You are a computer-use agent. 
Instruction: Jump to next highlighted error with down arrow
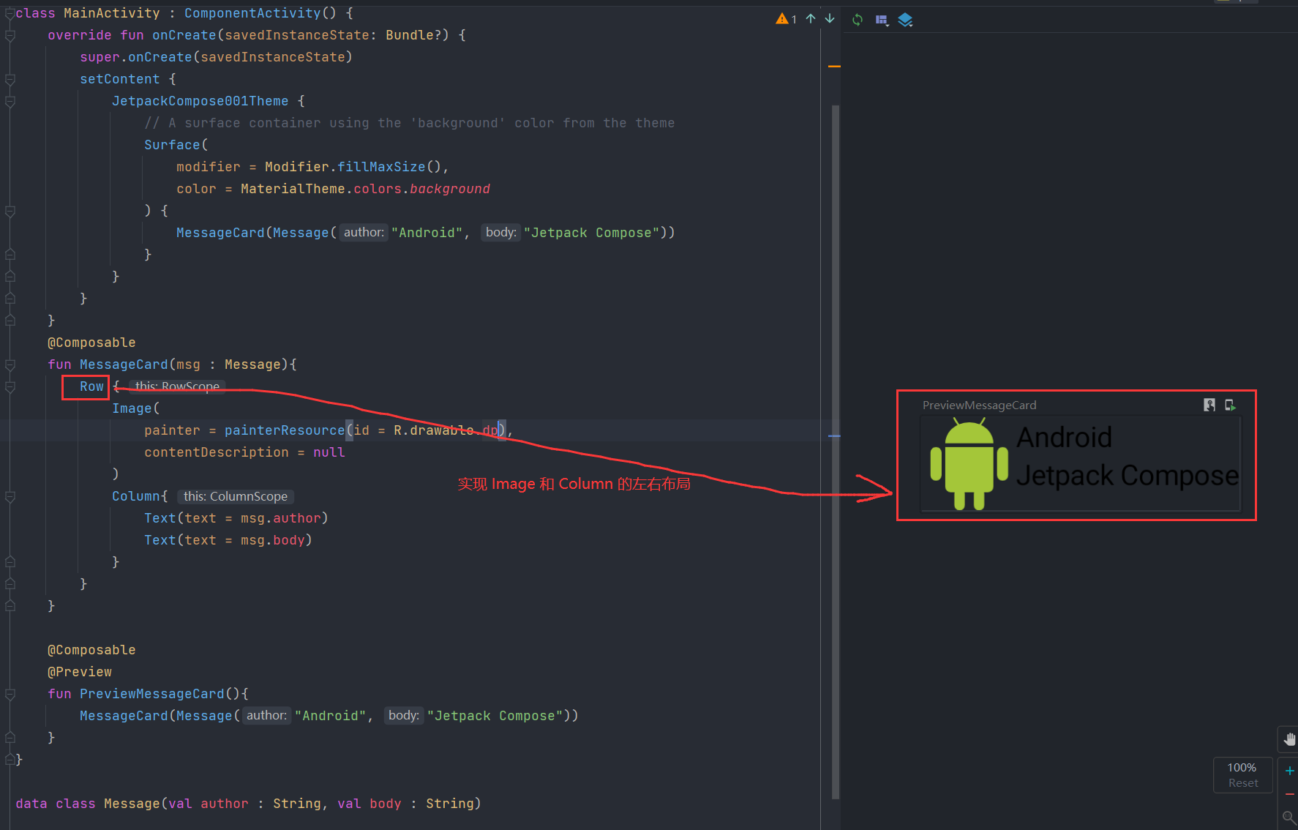point(829,19)
